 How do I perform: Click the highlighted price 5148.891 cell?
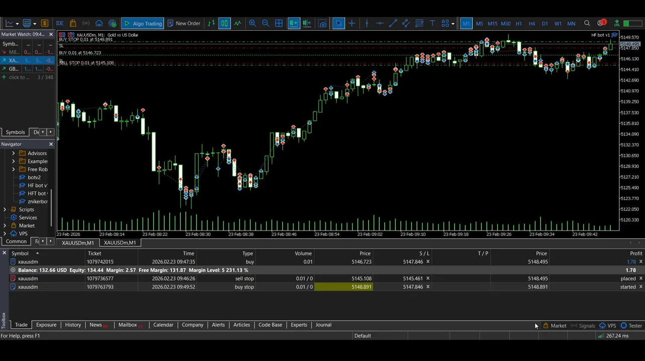pos(344,287)
